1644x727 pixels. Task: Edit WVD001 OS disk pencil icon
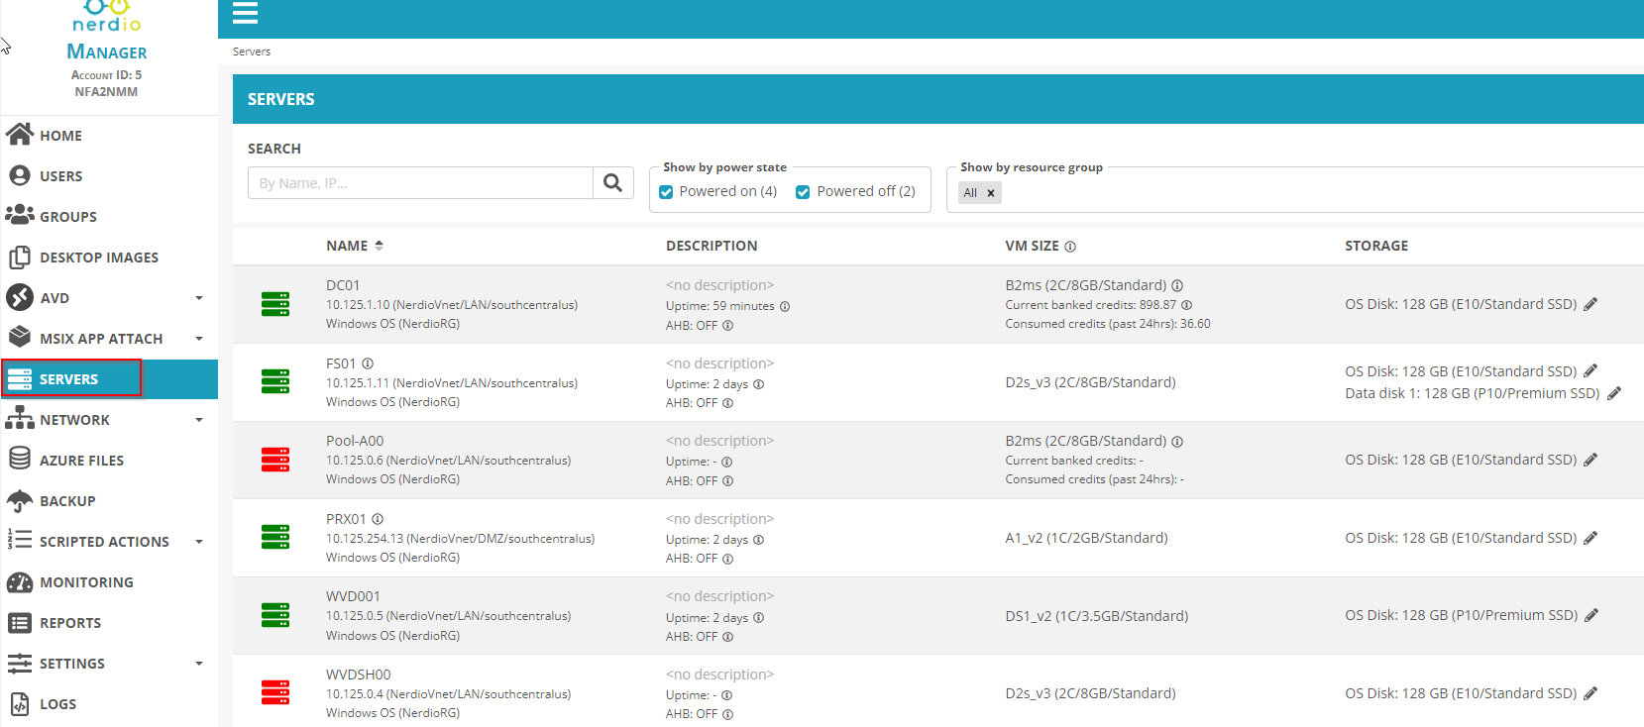[1591, 615]
